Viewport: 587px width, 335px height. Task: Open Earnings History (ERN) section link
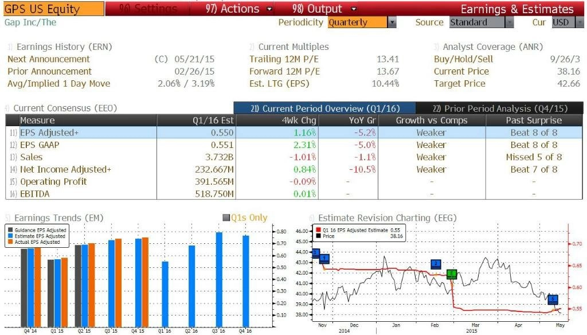point(64,47)
